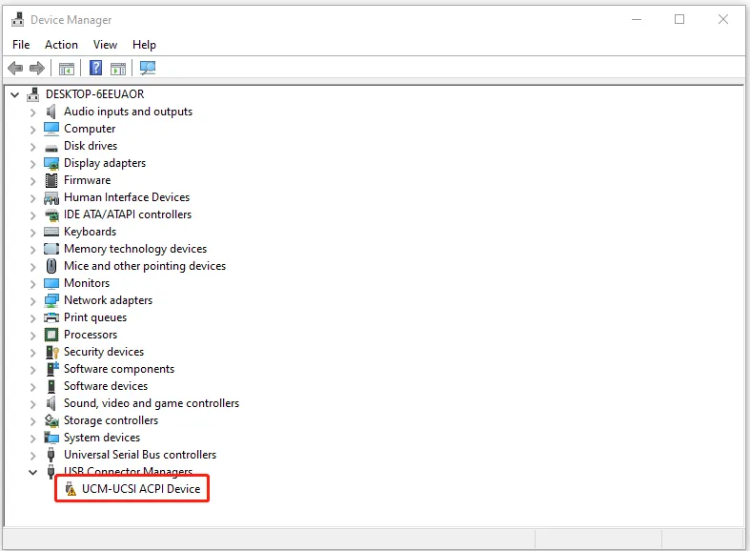
Task: Maximize the Device Manager window
Action: click(x=679, y=19)
